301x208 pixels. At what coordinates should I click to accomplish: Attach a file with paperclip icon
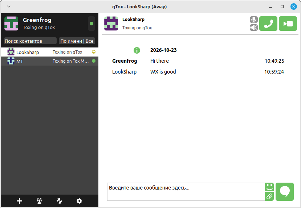pyautogui.click(x=269, y=196)
